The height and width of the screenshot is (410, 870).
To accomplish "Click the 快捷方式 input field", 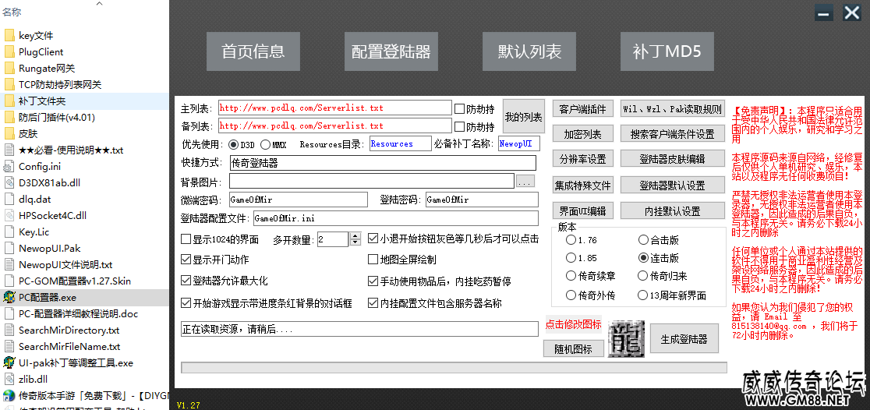I will pyautogui.click(x=383, y=163).
